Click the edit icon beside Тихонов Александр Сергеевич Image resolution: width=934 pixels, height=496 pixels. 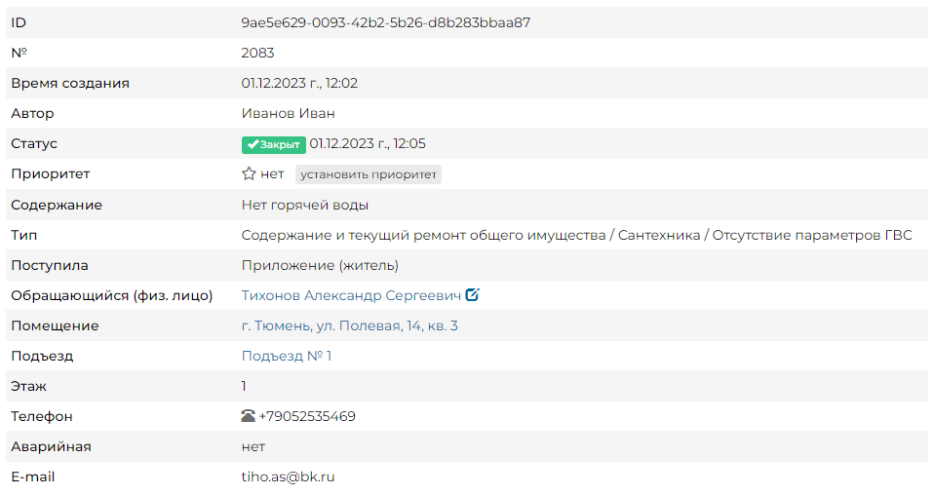pyautogui.click(x=472, y=294)
